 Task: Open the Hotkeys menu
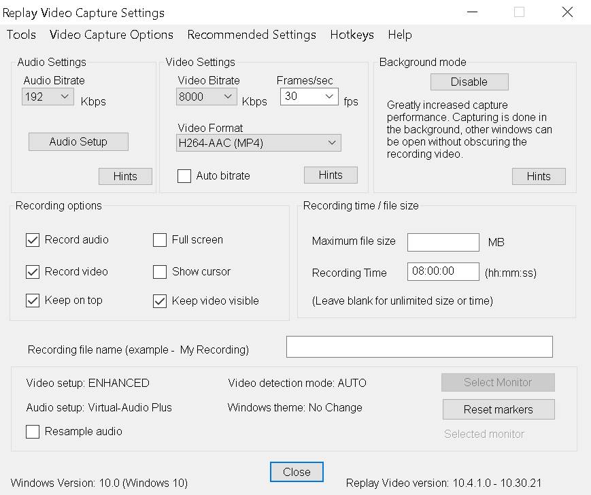coord(352,35)
